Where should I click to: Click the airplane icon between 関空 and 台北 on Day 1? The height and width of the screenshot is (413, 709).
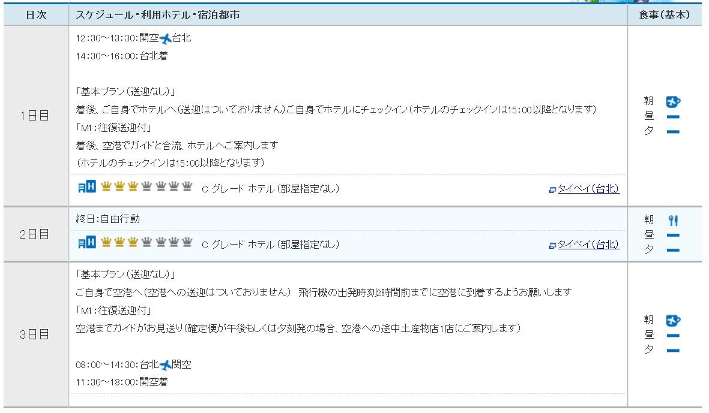pyautogui.click(x=165, y=39)
